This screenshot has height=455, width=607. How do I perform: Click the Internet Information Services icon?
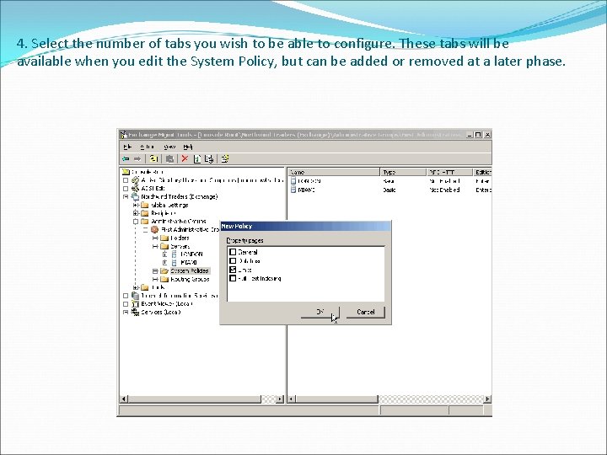point(135,295)
